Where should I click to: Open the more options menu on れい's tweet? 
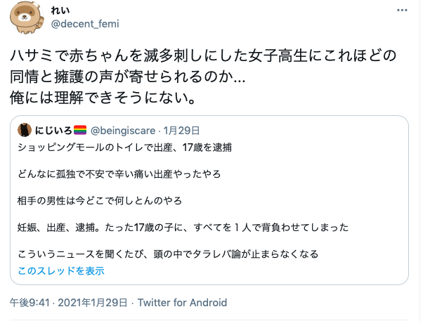pyautogui.click(x=402, y=11)
